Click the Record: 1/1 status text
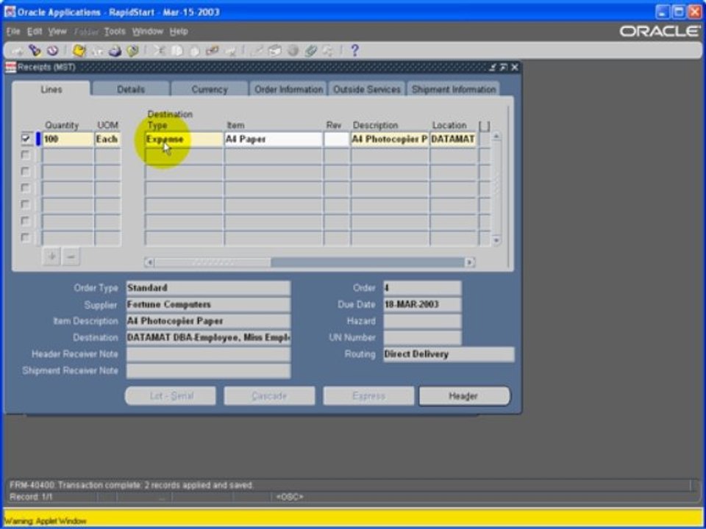The width and height of the screenshot is (706, 529). [x=31, y=497]
